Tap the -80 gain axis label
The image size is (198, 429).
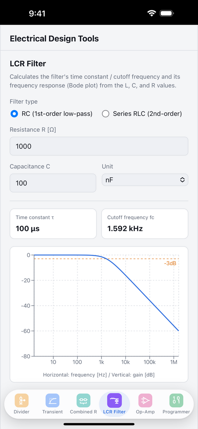[26, 356]
